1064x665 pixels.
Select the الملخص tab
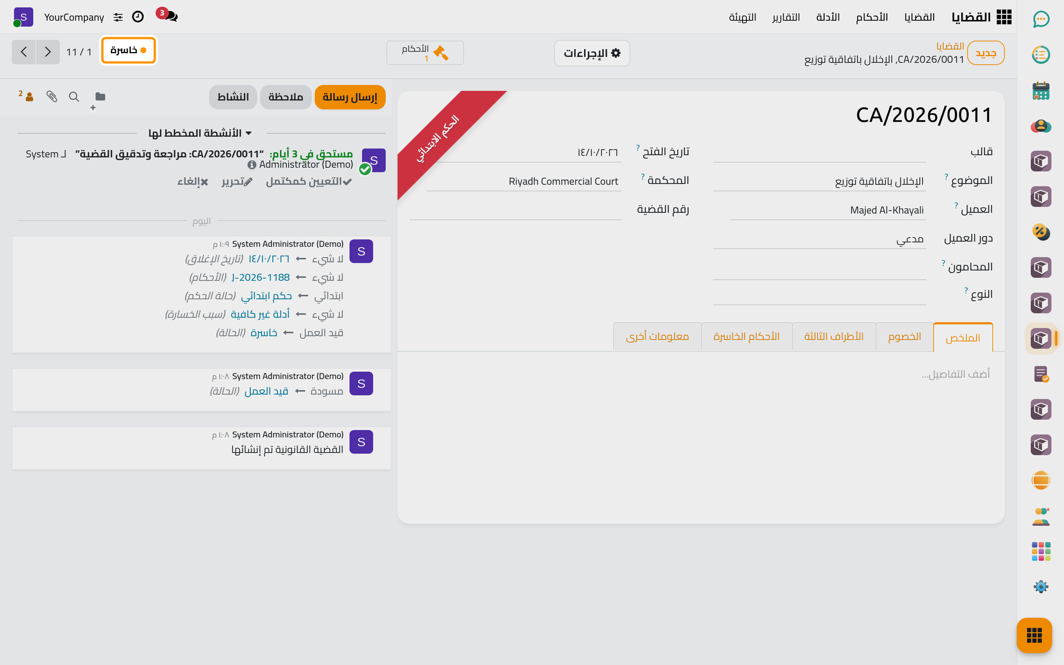(963, 337)
